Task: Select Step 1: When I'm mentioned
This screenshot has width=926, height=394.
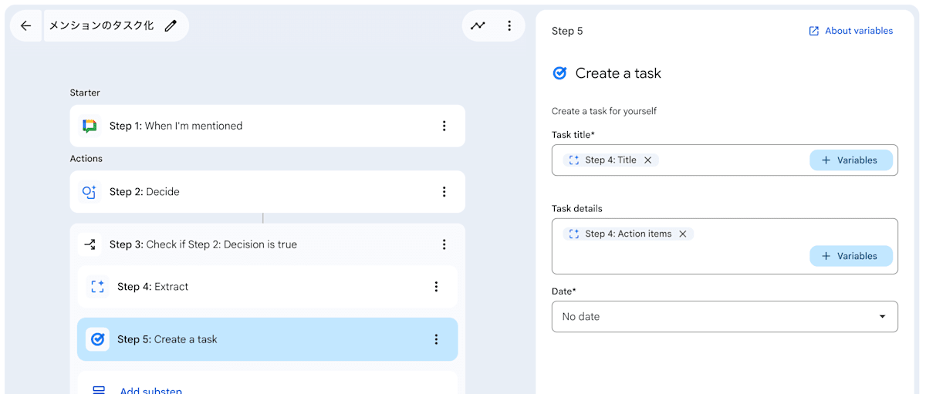Action: click(x=176, y=126)
